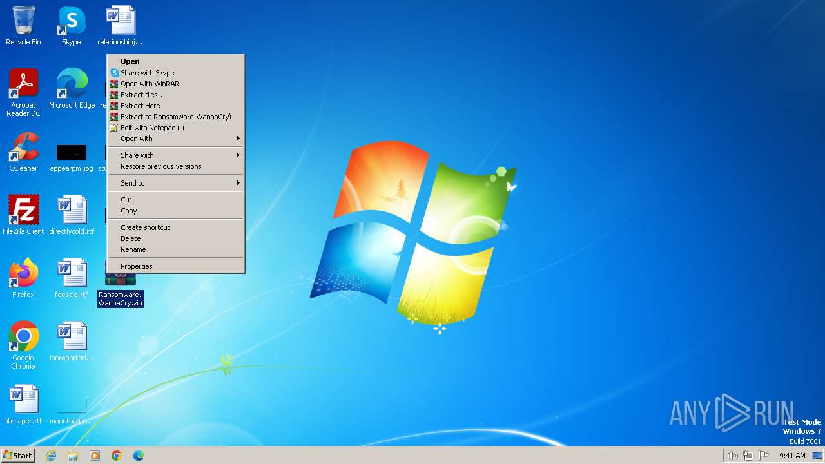The width and height of the screenshot is (825, 464).
Task: Select the relationshipj Word document icon
Action: pyautogui.click(x=120, y=26)
